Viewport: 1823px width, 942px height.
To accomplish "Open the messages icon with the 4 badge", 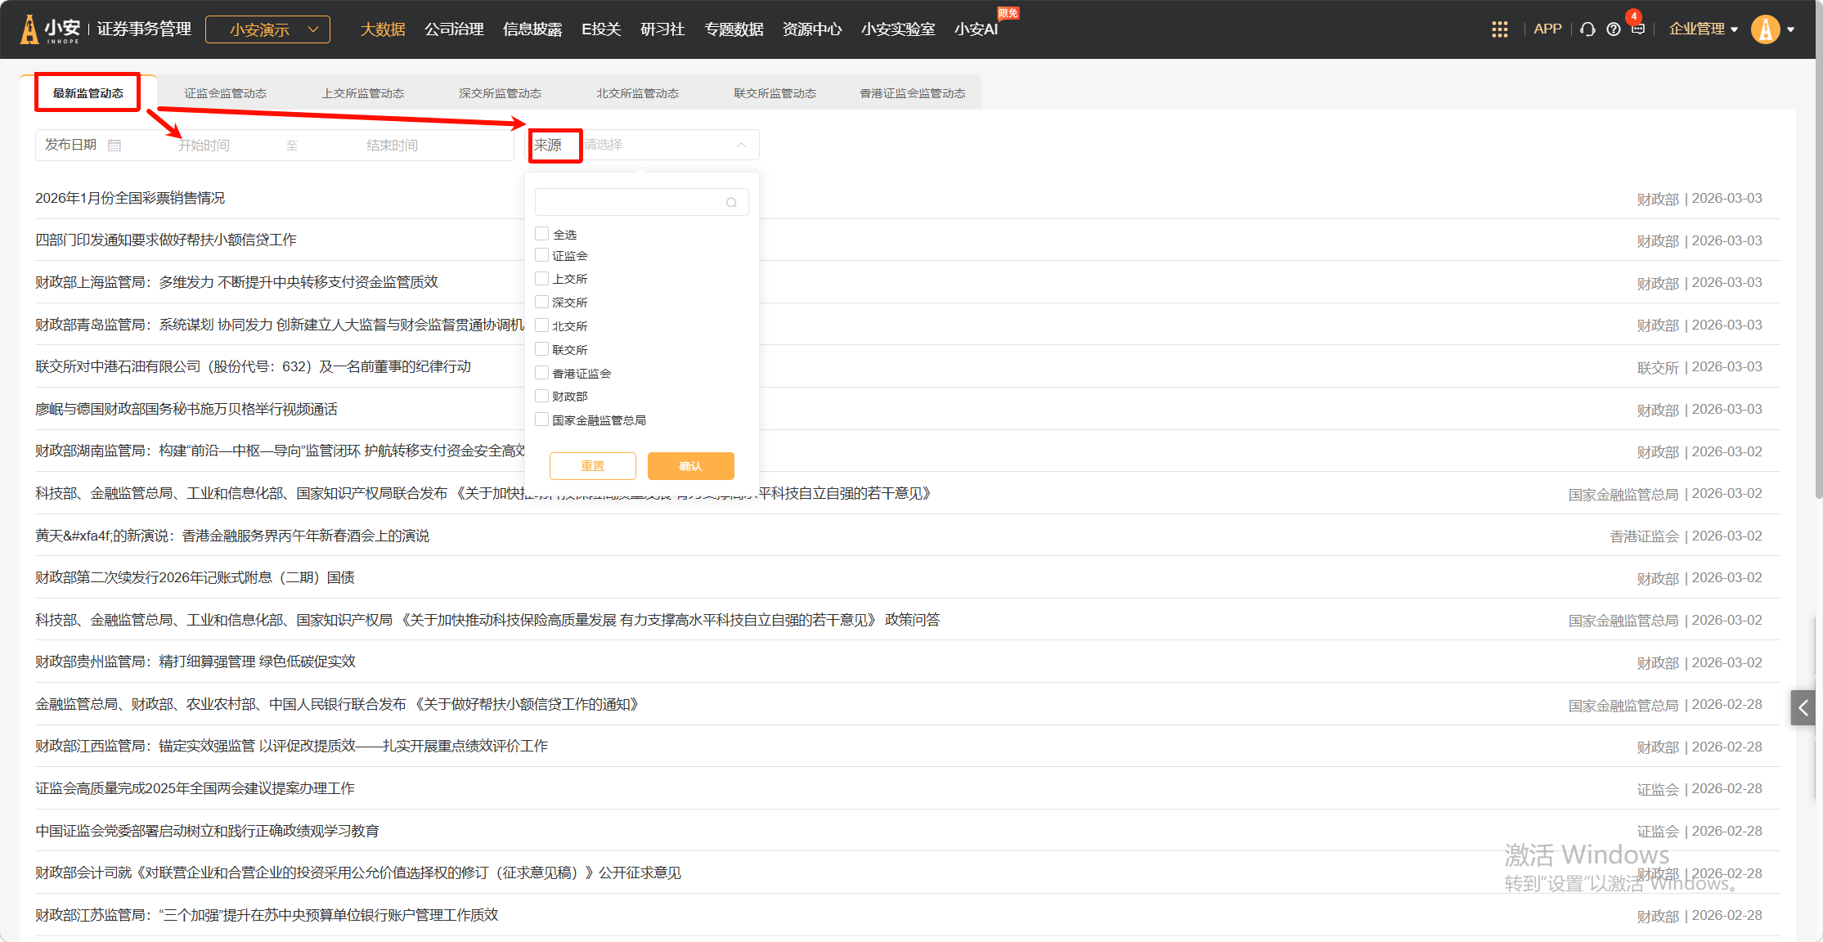I will (1637, 29).
